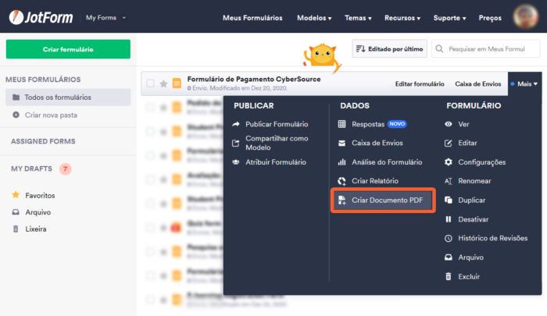
Task: Click the Lixeira trash icon in sidebar
Action: click(16, 229)
